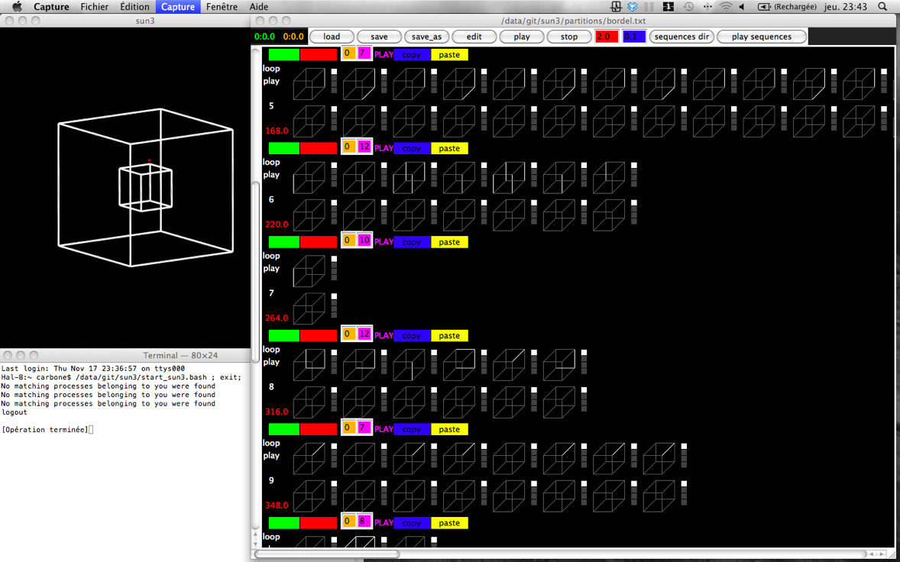Choose last cube in sequence 9 upper row
Image resolution: width=900 pixels, height=562 pixels.
pyautogui.click(x=659, y=458)
